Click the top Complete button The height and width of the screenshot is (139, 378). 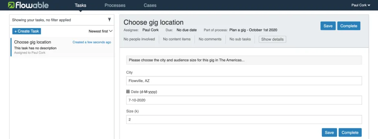[x=348, y=26]
